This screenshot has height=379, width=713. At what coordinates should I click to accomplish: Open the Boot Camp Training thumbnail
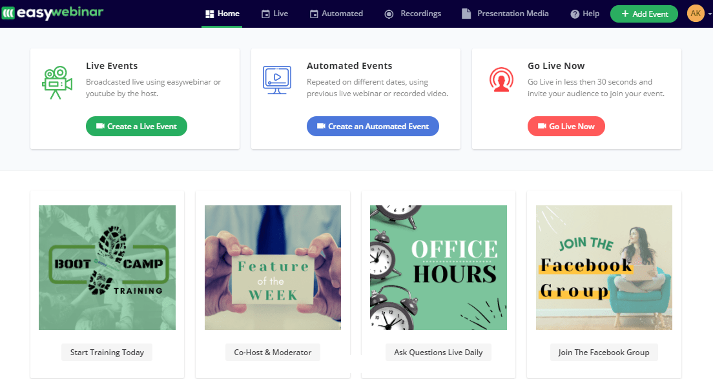coord(107,268)
